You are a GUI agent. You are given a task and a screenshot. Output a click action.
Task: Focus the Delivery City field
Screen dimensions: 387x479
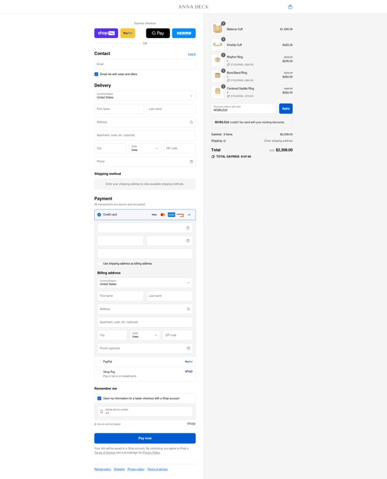pyautogui.click(x=110, y=148)
